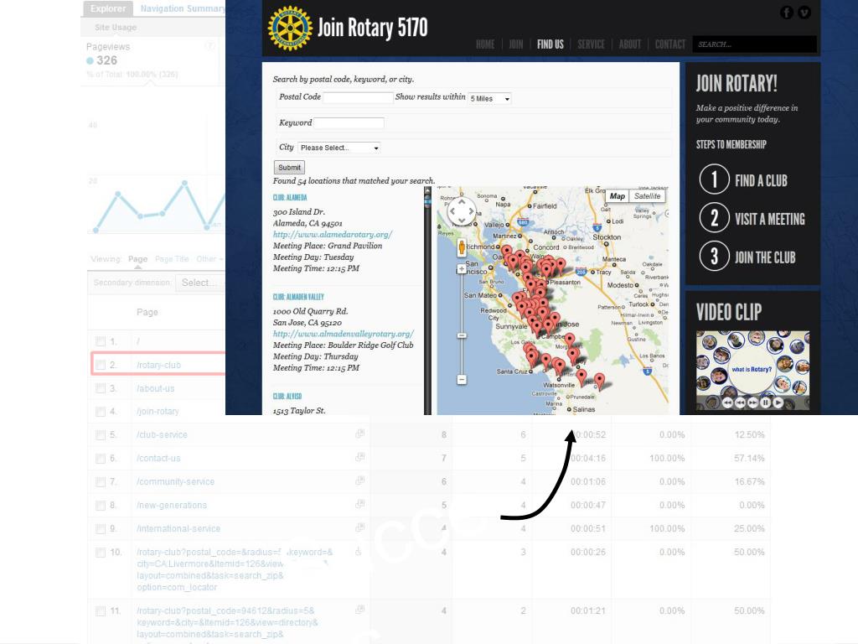The width and height of the screenshot is (858, 644).
Task: Go to the SERVICE menu item
Action: (x=591, y=44)
